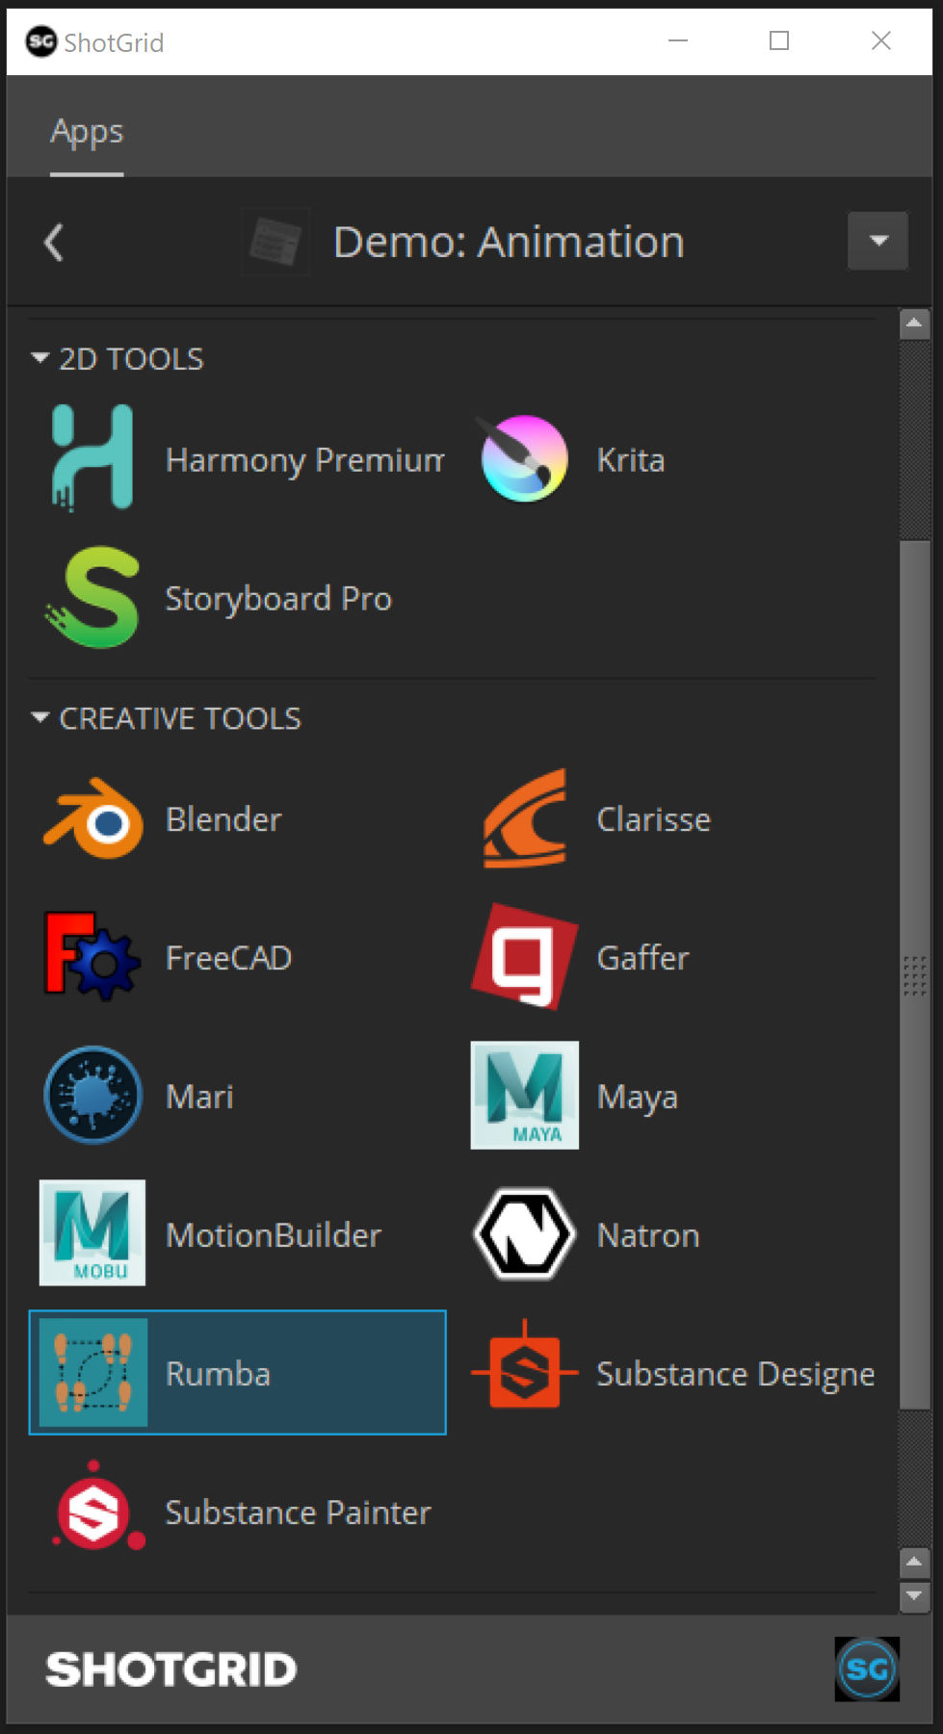The height and width of the screenshot is (1734, 943).
Task: Click the Demo: Animation project title
Action: coord(509,242)
